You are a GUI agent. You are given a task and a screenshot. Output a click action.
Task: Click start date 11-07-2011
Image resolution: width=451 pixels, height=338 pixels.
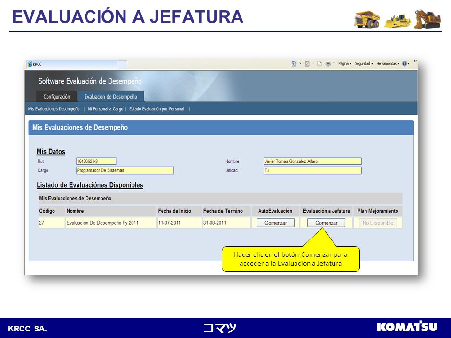click(x=179, y=223)
